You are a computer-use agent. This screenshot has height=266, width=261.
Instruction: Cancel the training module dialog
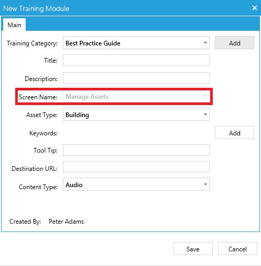[237, 249]
